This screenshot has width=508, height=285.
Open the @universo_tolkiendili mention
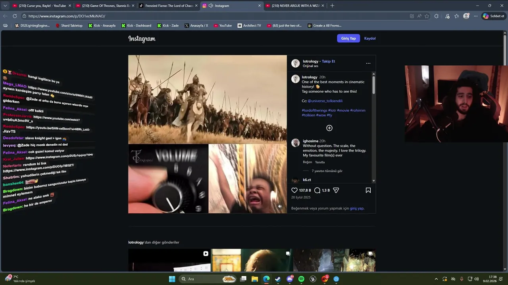click(325, 101)
